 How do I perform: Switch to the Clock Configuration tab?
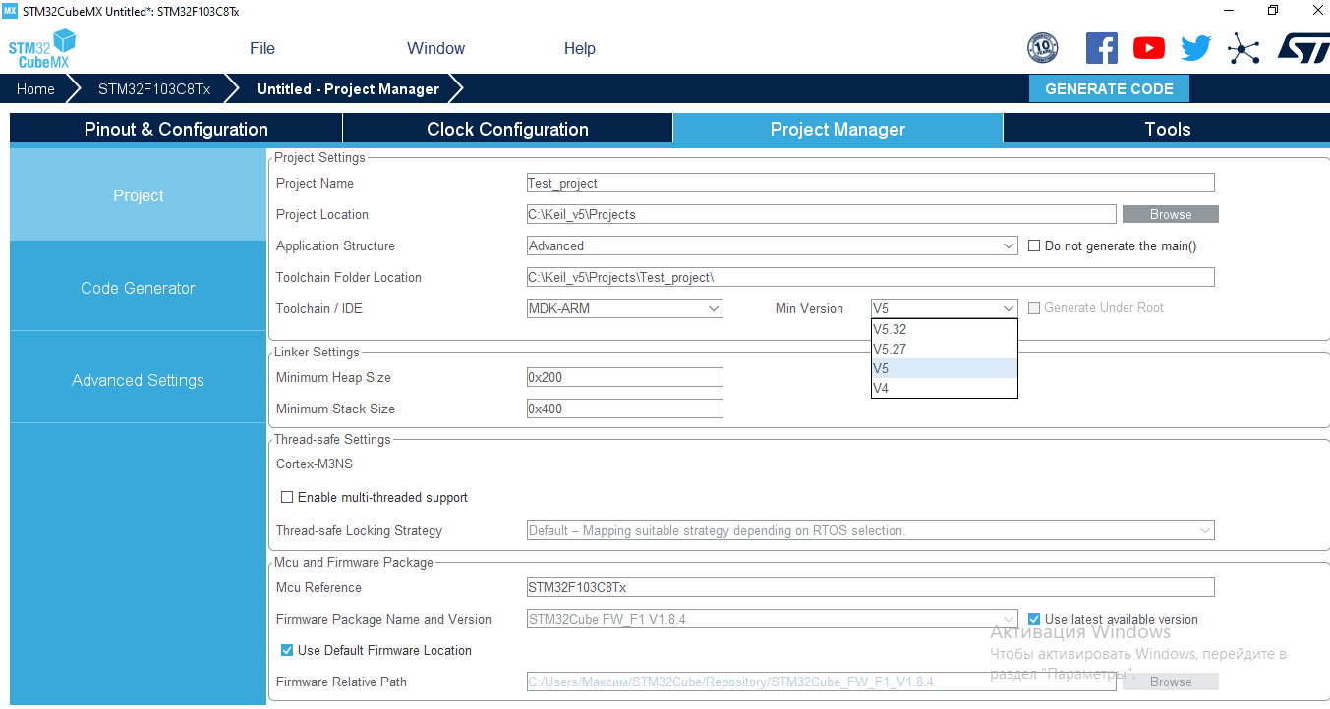[507, 130]
